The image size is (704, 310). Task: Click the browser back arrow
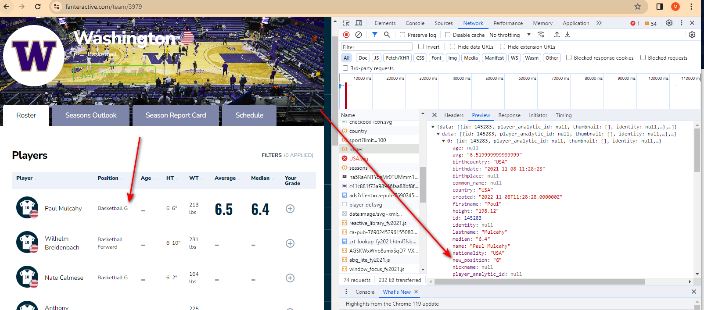tap(6, 7)
